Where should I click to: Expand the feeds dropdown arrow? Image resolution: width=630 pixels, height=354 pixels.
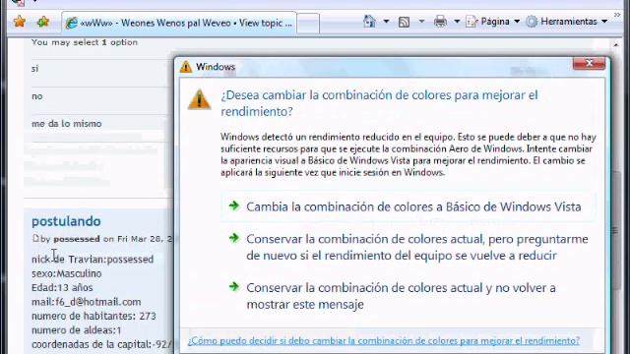click(421, 22)
